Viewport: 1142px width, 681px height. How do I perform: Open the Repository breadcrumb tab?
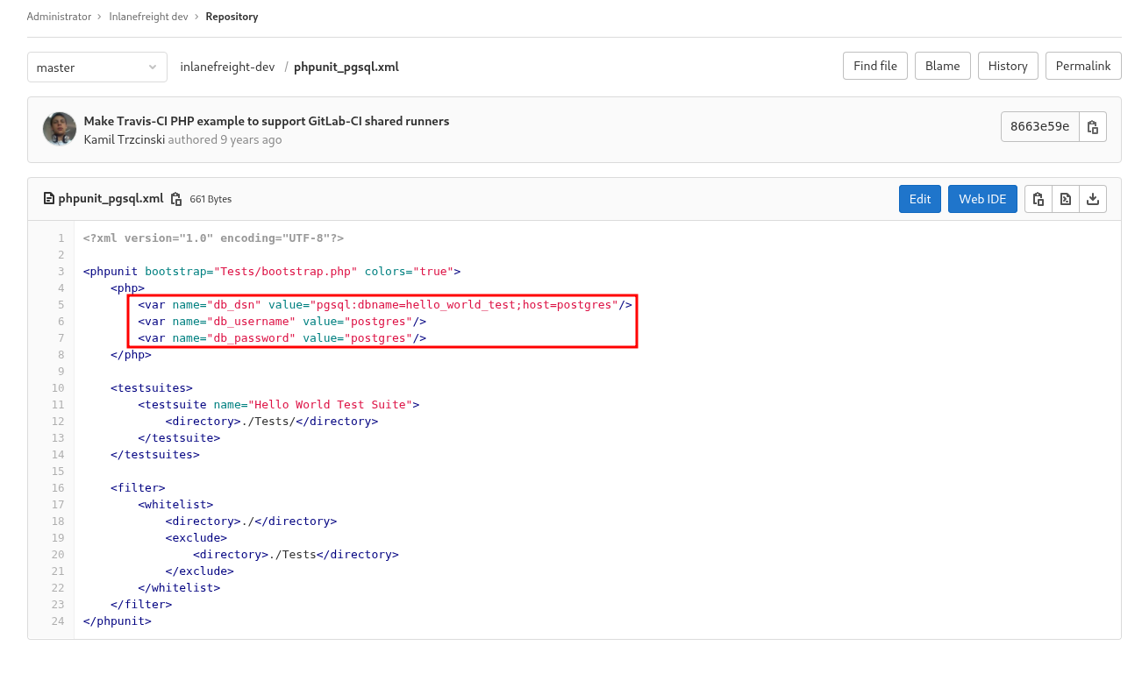tap(232, 16)
